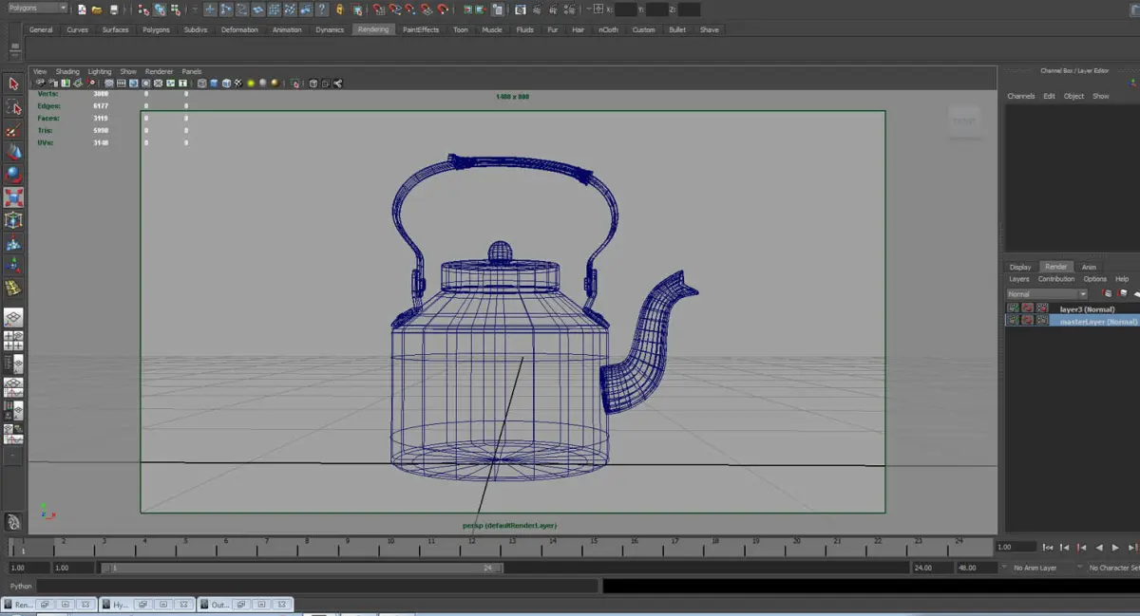Image resolution: width=1140 pixels, height=616 pixels.
Task: Open the layer editor Contribution menu
Action: (x=1056, y=279)
